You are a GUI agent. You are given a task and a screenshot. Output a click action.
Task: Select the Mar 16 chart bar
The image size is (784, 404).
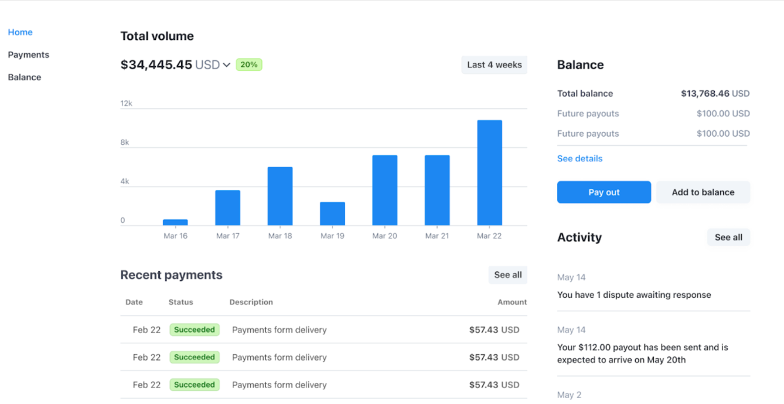(x=175, y=222)
